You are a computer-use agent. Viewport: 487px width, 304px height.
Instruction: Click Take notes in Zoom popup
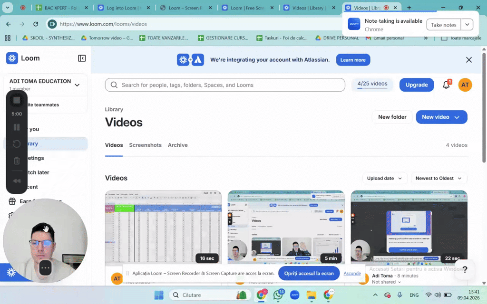click(443, 25)
